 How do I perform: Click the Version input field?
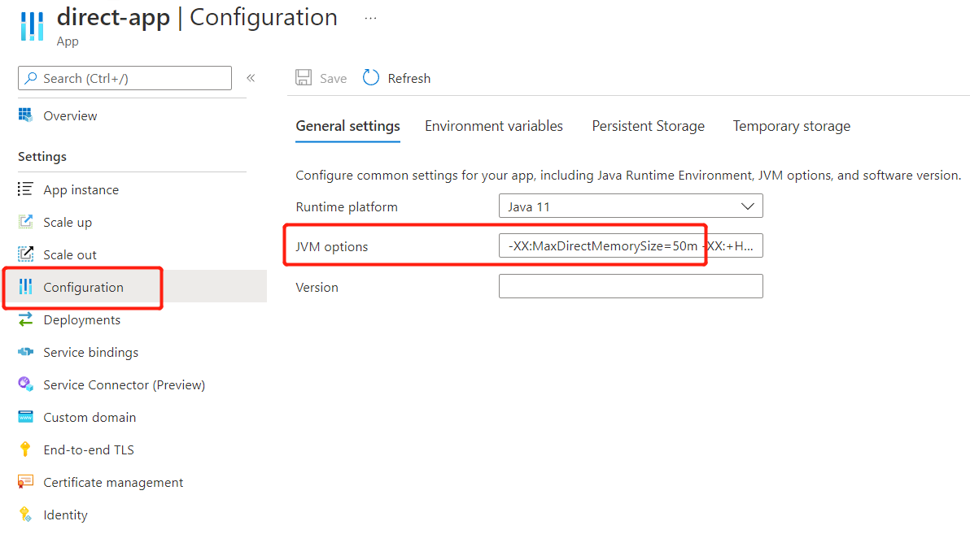tap(631, 286)
